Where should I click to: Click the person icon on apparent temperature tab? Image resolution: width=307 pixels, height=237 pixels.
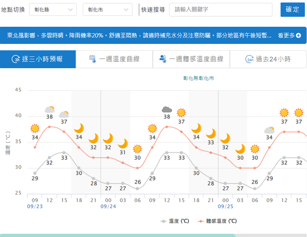[162, 59]
